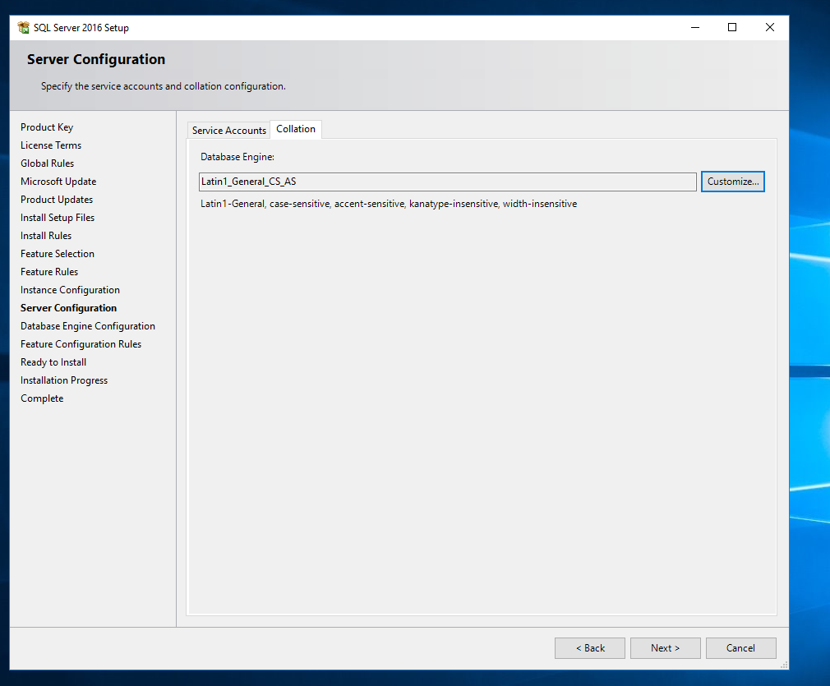Click Database Engine Configuration step
830x686 pixels.
(88, 326)
